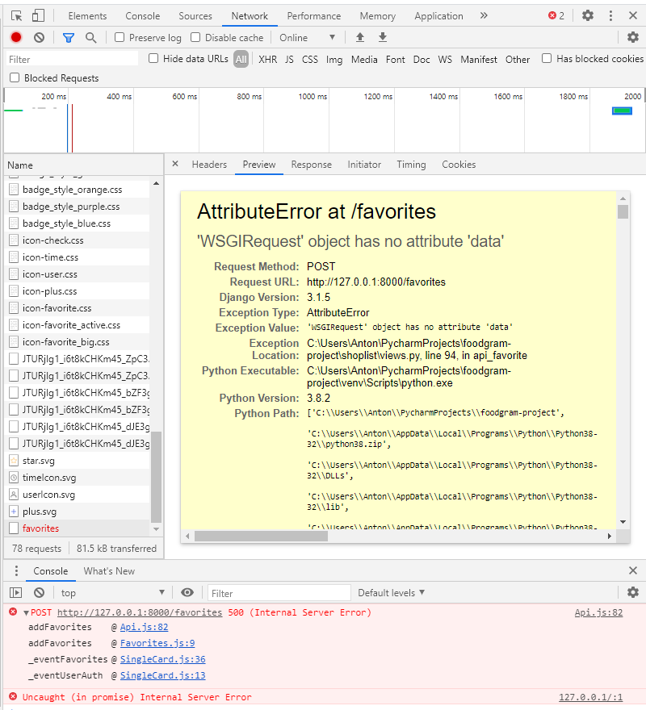Export HAR file download icon

383,38
